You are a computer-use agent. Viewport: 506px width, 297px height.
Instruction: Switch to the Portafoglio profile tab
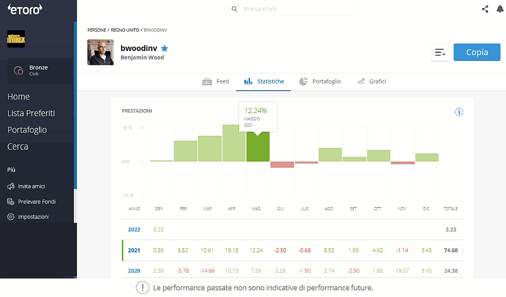tap(320, 82)
